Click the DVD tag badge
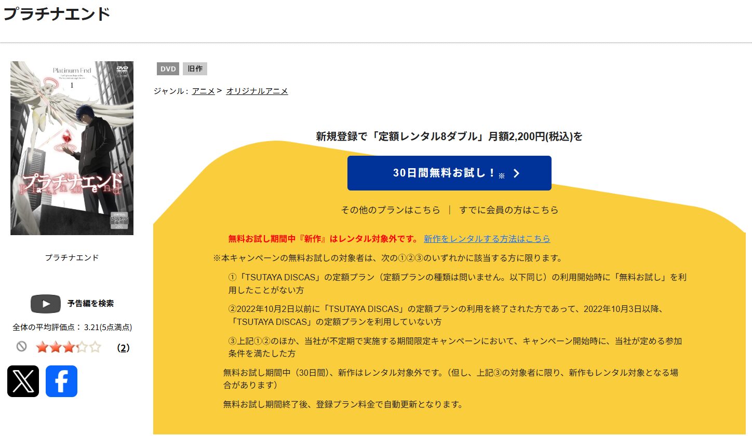 point(168,69)
